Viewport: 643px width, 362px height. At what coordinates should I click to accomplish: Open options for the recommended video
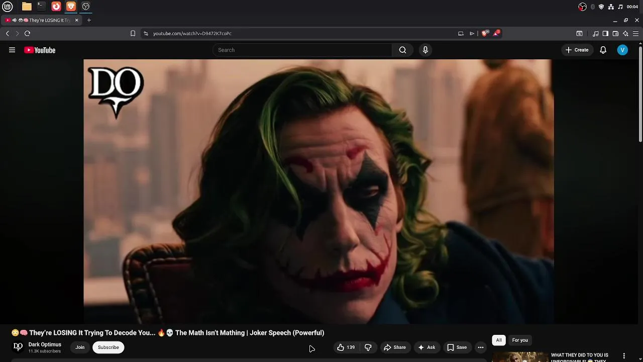click(624, 355)
